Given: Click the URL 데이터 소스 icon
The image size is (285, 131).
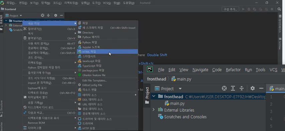Looking at the screenshot, I should pos(79,104).
